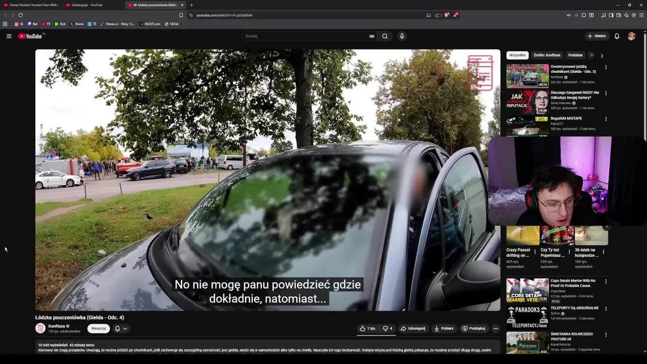Toggle the browser sidebar panel icon

click(x=611, y=15)
